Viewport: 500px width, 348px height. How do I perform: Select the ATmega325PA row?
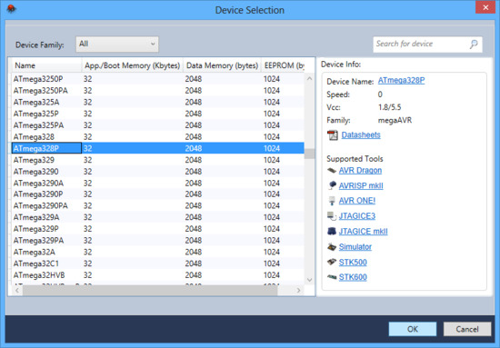pos(158,125)
